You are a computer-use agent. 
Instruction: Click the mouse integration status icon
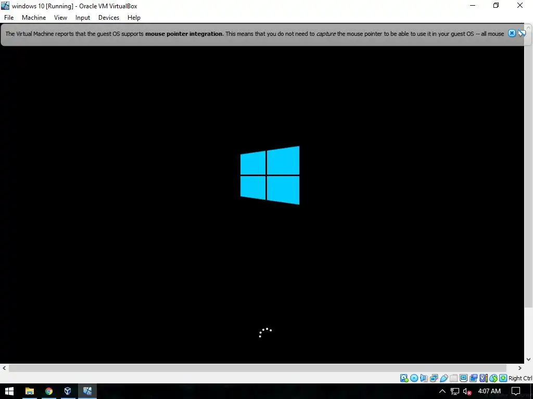[493, 378]
